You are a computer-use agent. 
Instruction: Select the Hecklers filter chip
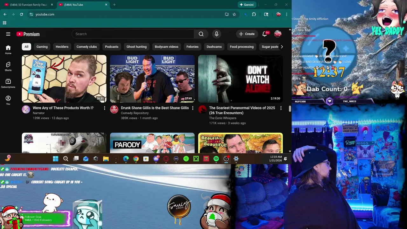point(62,47)
